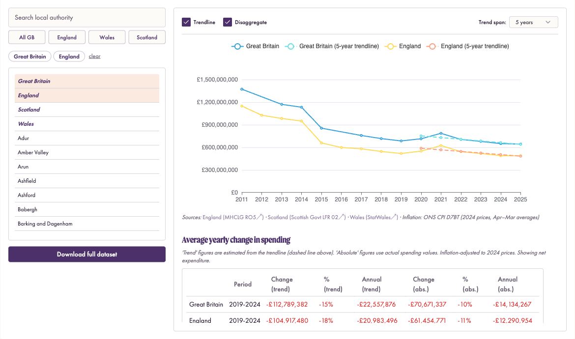Select Wales in the authority list
Screen dimensions: 575x339
coord(87,124)
